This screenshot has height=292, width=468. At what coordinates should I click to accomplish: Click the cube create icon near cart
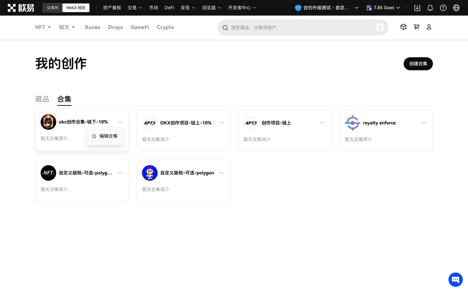pos(404,27)
